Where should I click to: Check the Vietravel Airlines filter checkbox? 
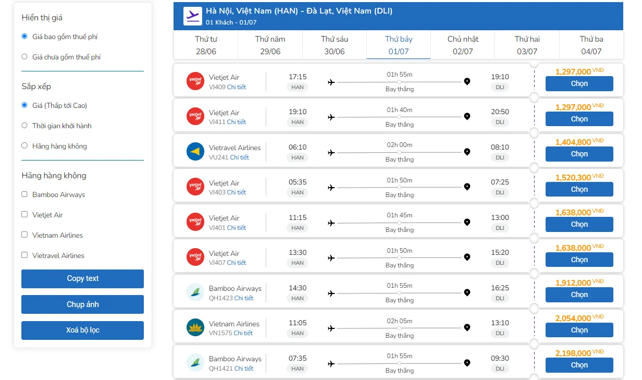(24, 255)
